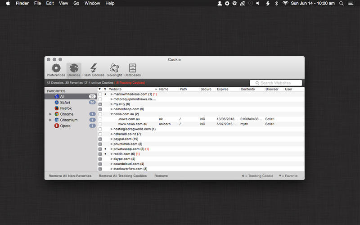This screenshot has width=360, height=225.
Task: Select Firefox in the sidebar
Action: (x=65, y=108)
